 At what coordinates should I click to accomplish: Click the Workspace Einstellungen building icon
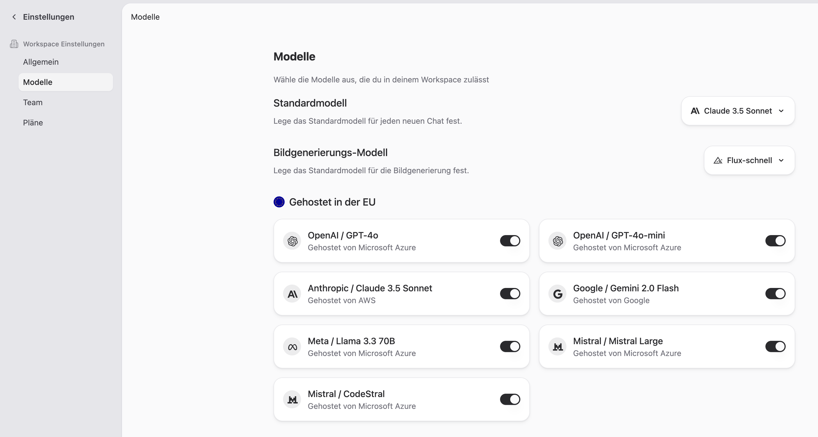14,44
